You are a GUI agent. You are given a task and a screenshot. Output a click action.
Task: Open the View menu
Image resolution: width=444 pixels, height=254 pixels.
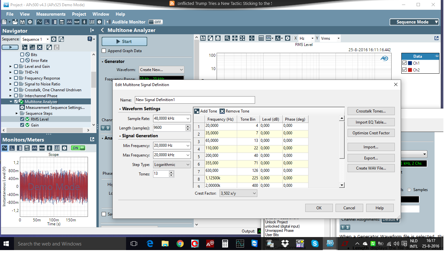pos(25,14)
